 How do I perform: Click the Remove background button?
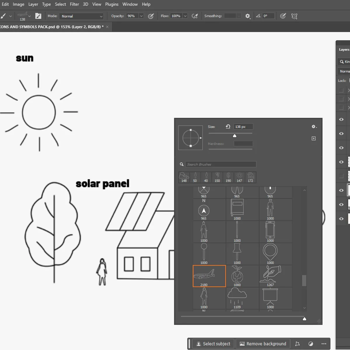(263, 344)
